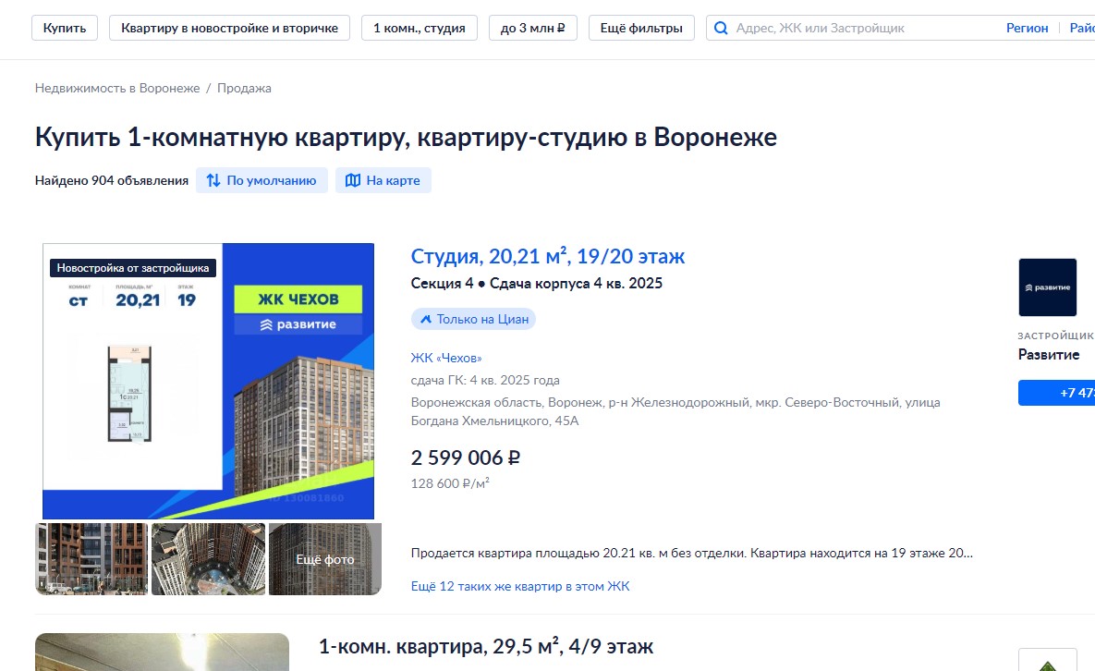The image size is (1095, 671).
Task: Open Недвижимость в Воронеже breadcrumb
Action: (117, 89)
